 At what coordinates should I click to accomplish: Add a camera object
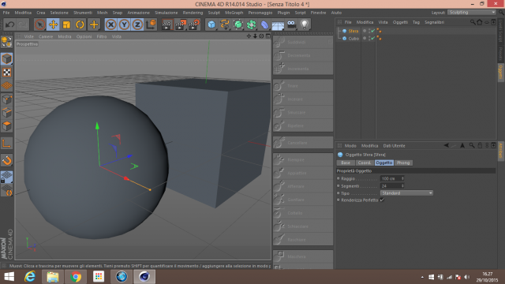coord(291,24)
